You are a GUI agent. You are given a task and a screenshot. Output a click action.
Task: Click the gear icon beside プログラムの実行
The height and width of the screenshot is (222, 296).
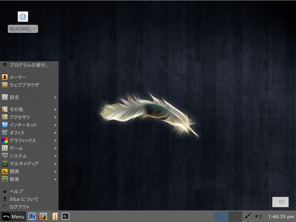5,65
